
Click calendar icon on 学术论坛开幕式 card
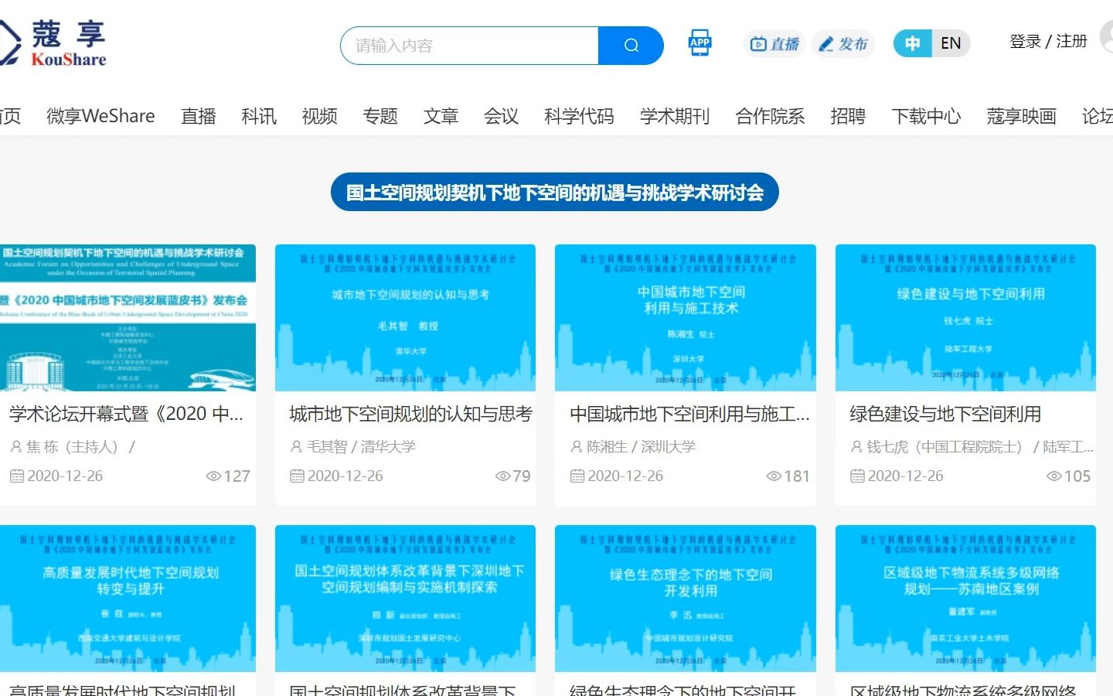click(17, 476)
